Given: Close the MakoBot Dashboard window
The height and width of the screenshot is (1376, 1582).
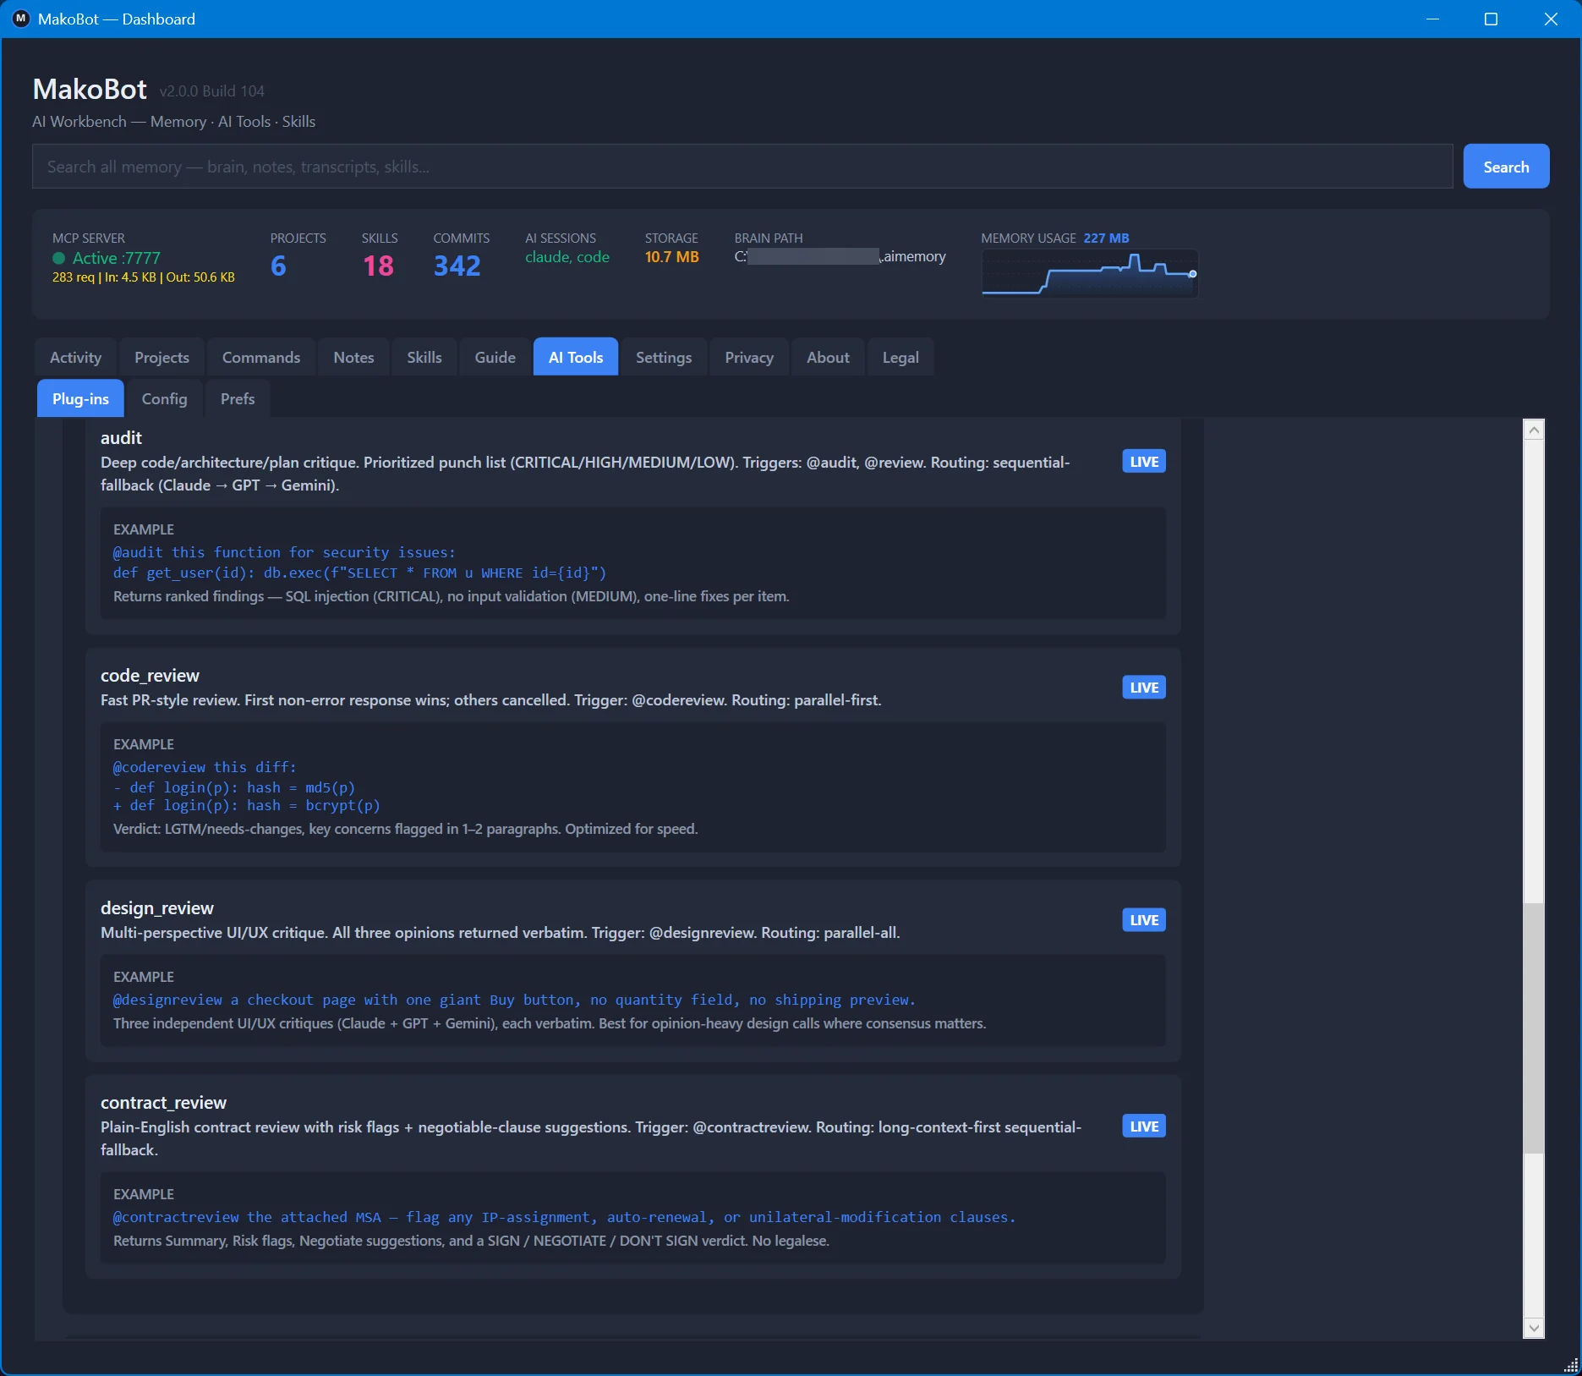Looking at the screenshot, I should [1551, 19].
